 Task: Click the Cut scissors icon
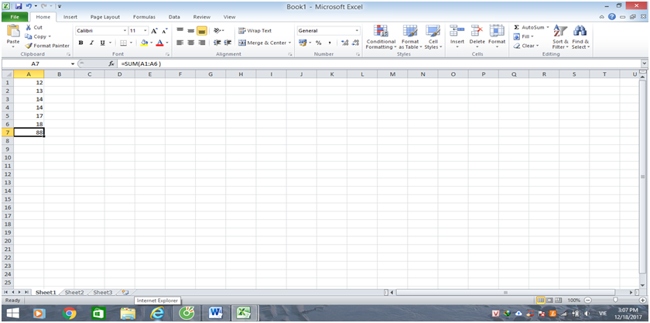tap(28, 27)
